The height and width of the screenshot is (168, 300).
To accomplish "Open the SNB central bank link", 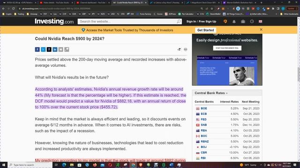I will point(203,125).
